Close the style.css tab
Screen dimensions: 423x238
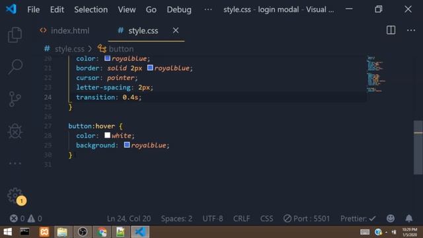point(176,30)
